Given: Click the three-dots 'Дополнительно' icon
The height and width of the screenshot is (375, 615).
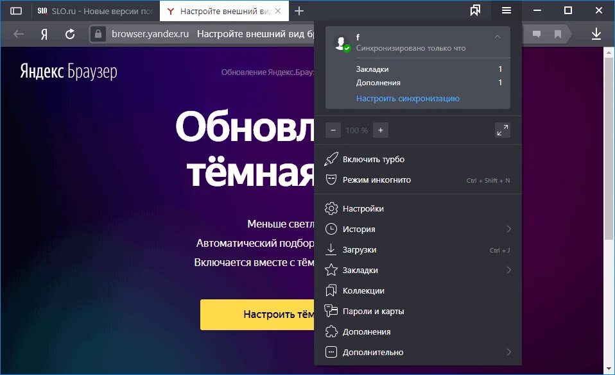Looking at the screenshot, I should (x=331, y=352).
